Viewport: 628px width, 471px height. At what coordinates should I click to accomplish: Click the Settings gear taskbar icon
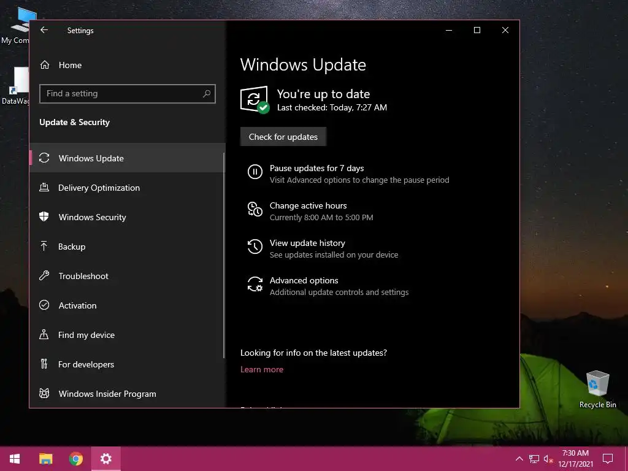[105, 459]
